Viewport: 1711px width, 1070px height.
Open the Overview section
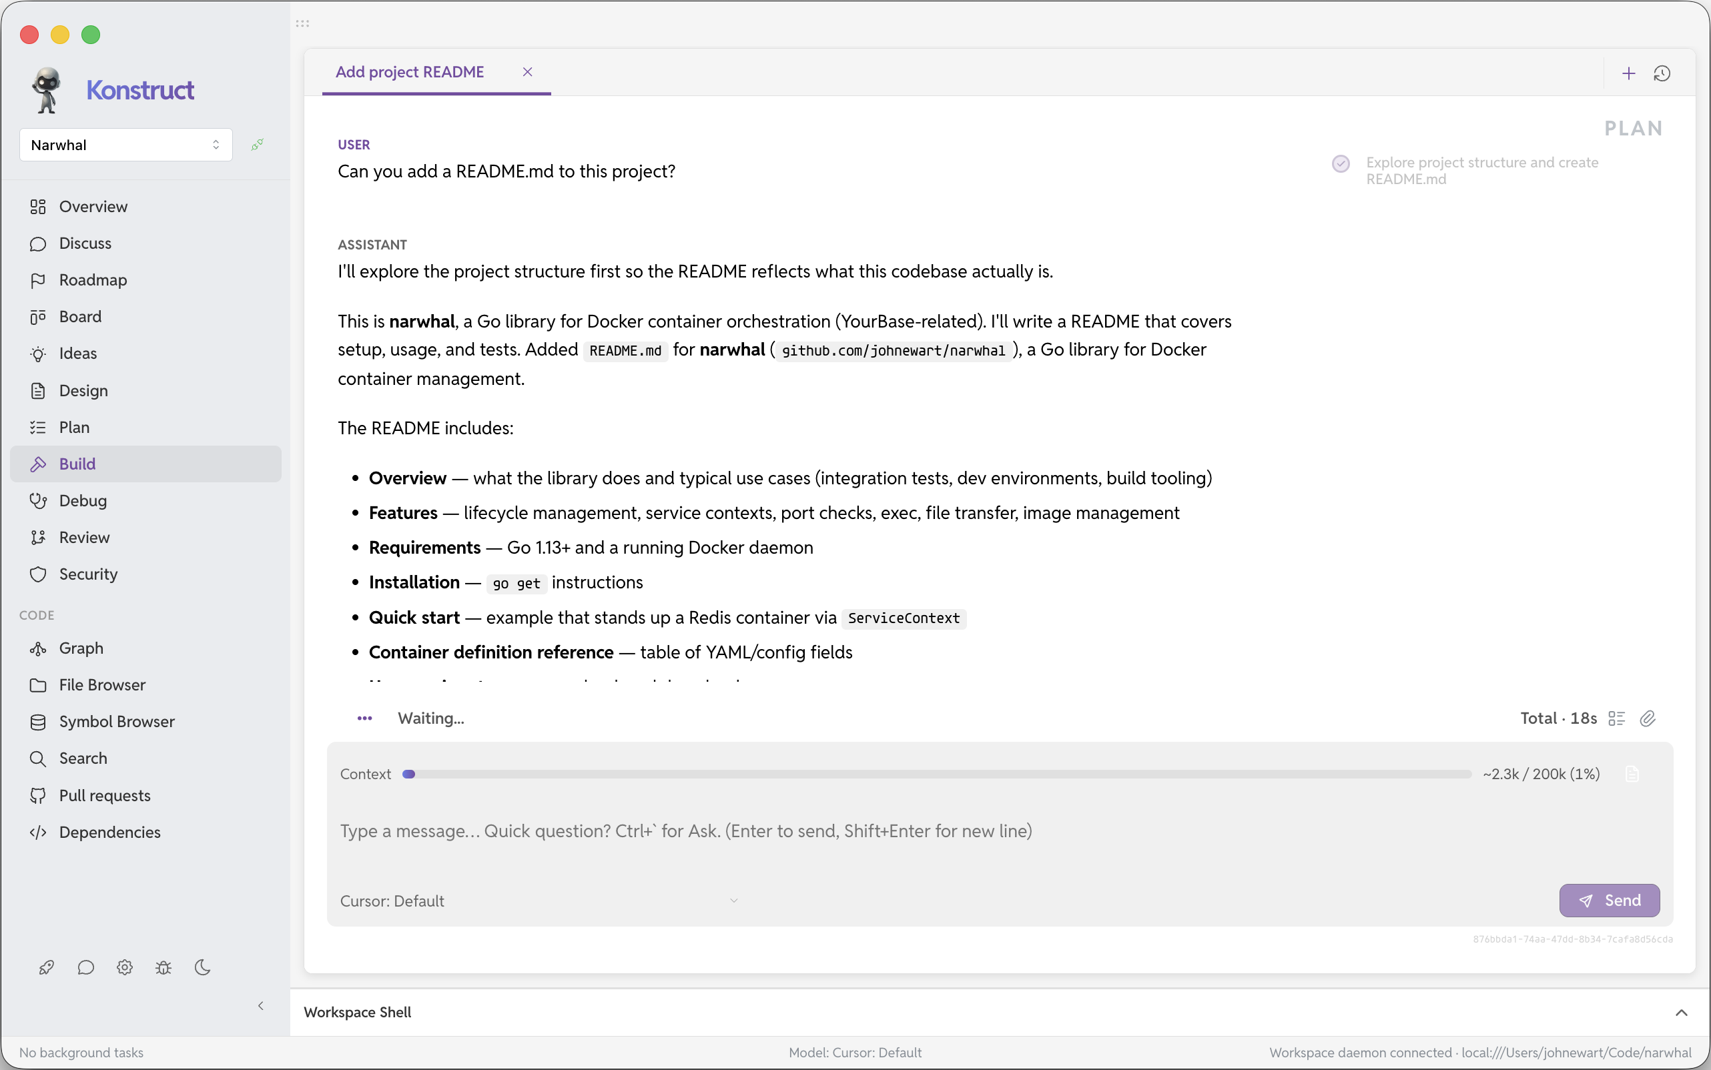click(146, 207)
